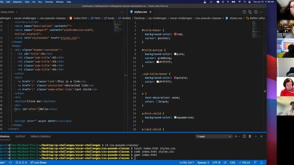
Task: Click line number 14 in styles.css gutter
Action: coord(135,74)
